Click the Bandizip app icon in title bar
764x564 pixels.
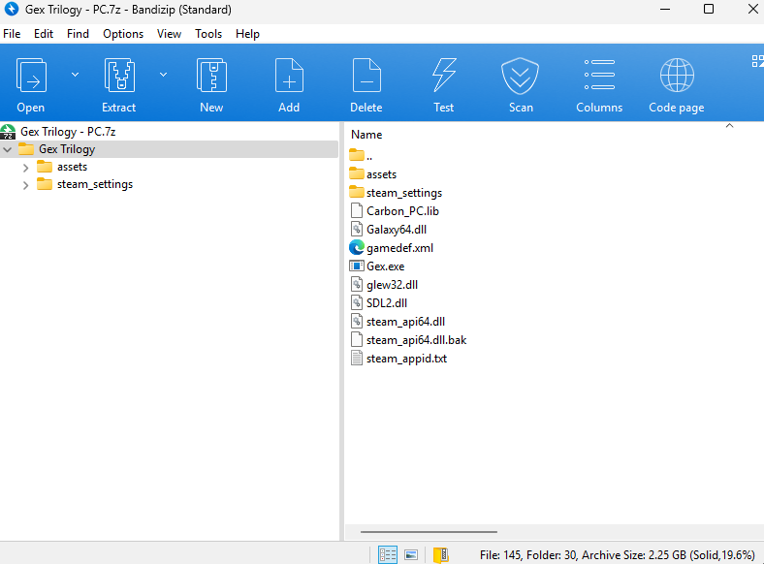pos(11,9)
